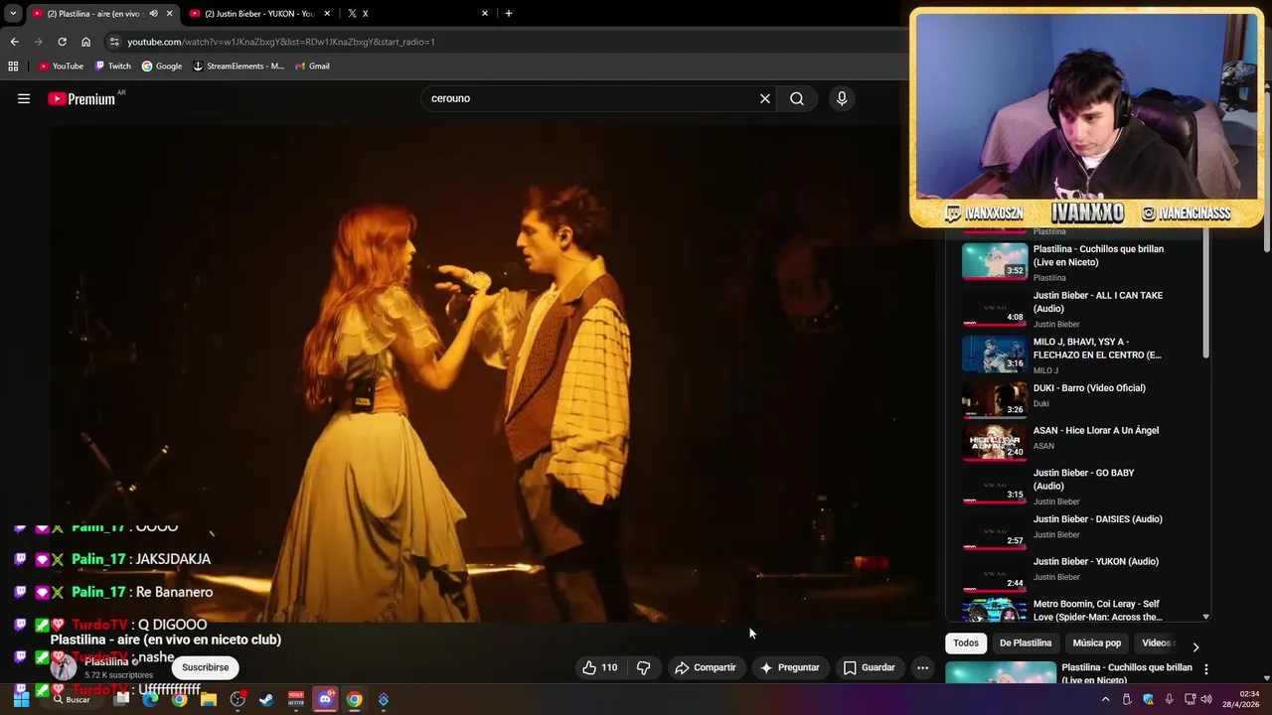Open the Gmail bookmark

[312, 66]
